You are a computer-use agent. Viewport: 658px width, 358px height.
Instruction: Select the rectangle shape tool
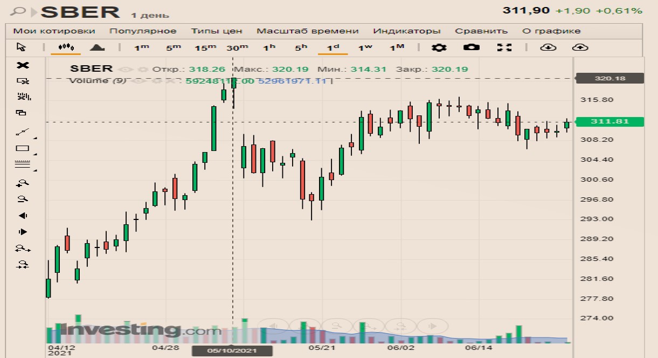pyautogui.click(x=22, y=148)
